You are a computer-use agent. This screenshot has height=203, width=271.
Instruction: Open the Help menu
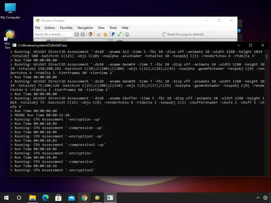click(125, 27)
